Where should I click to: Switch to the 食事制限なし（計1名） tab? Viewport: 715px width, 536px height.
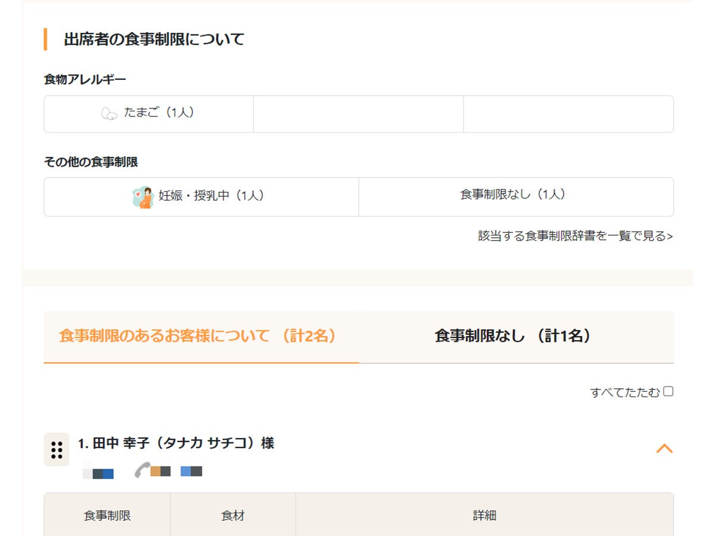click(512, 336)
